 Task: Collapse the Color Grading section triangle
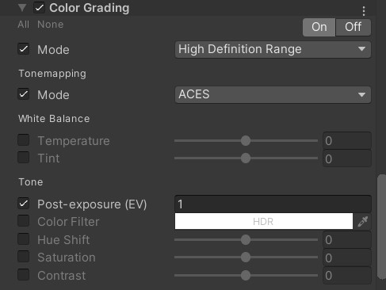point(22,8)
